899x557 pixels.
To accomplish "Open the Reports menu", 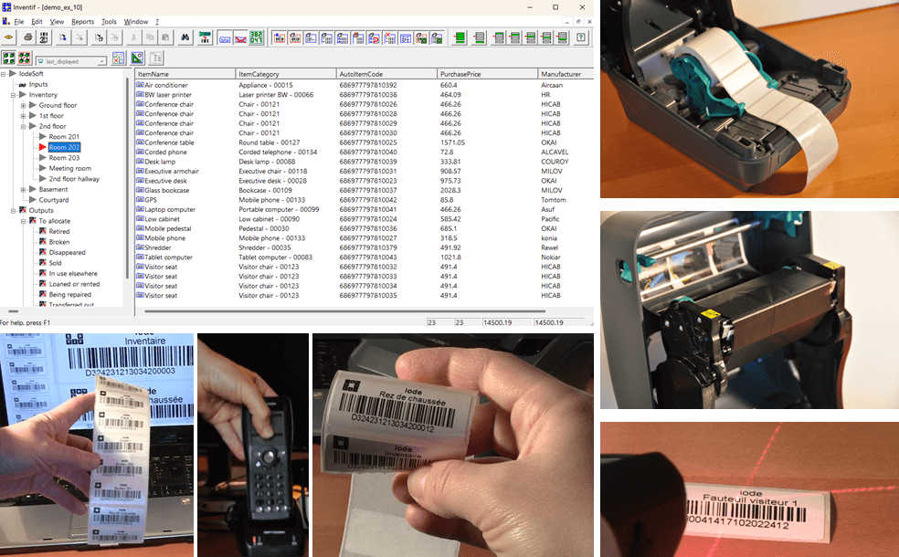I will click(82, 21).
